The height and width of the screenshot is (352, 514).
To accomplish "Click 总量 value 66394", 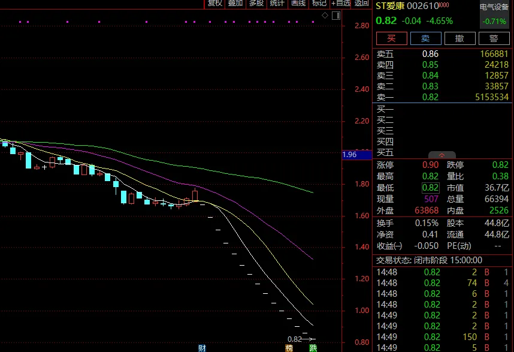I will coord(497,199).
